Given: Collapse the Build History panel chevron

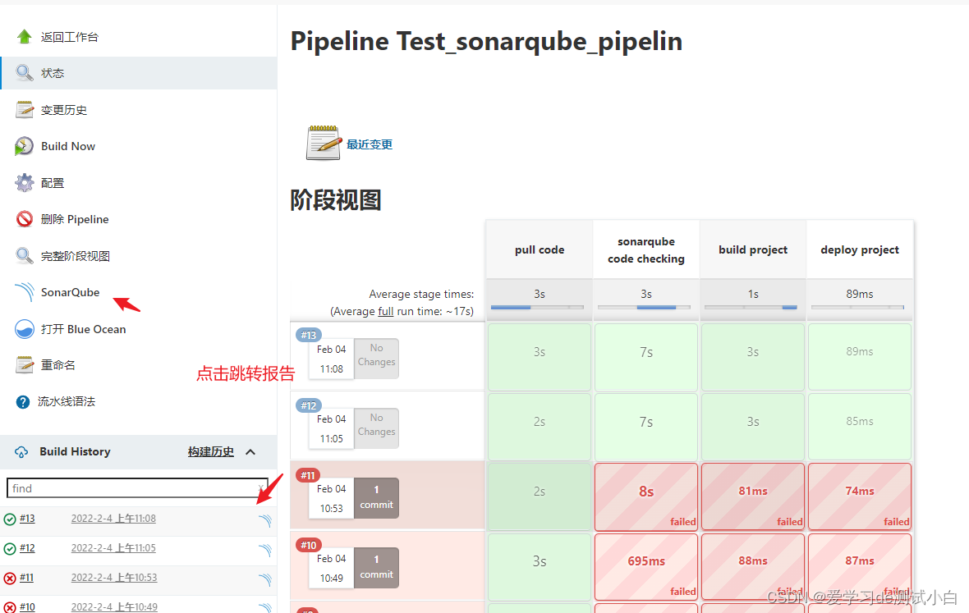Looking at the screenshot, I should (250, 452).
